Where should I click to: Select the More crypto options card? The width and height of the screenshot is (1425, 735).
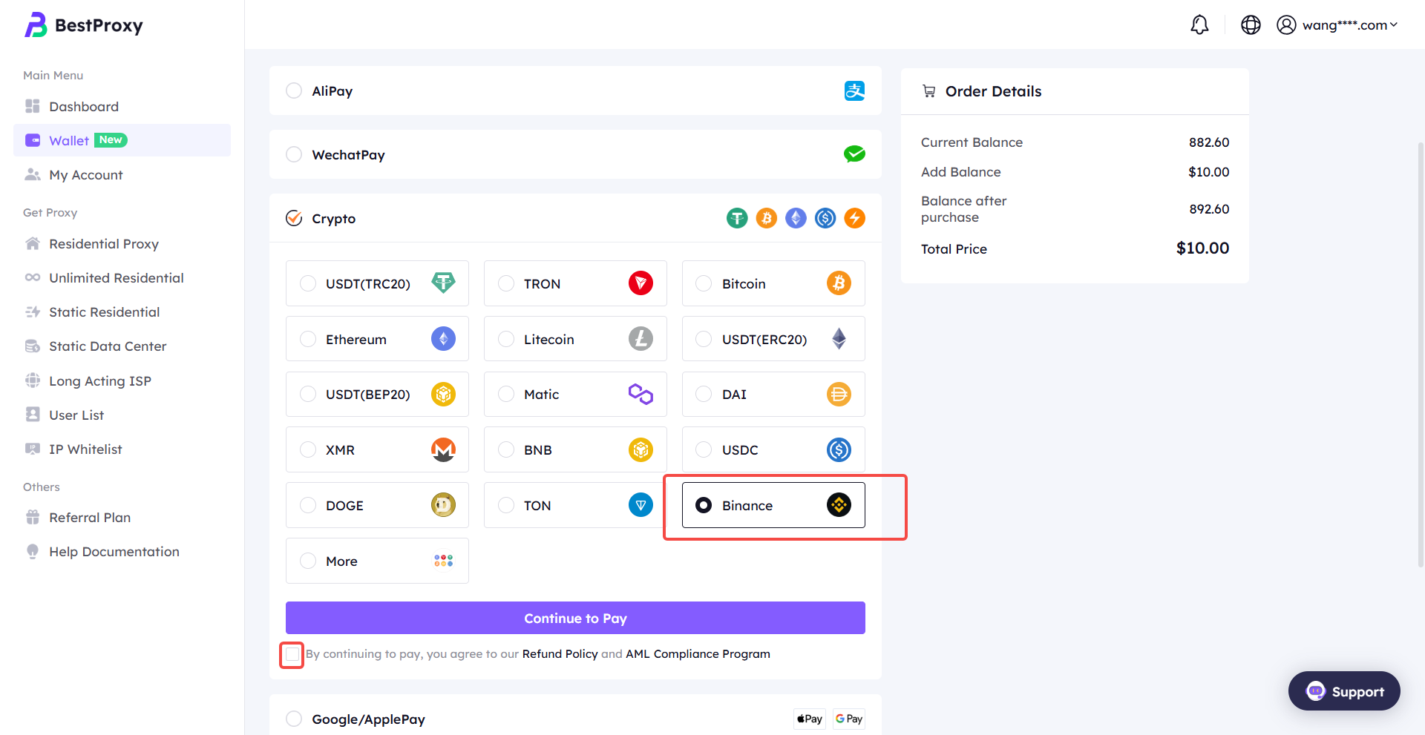coord(377,561)
